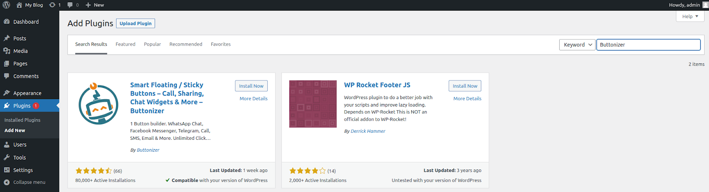Install WP Rocket Footer JS now
This screenshot has height=192, width=709.
465,86
